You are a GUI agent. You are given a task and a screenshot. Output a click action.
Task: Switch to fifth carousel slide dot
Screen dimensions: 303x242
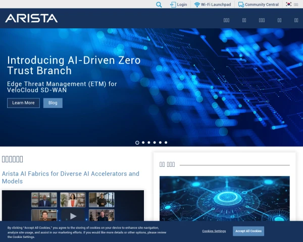coord(160,142)
